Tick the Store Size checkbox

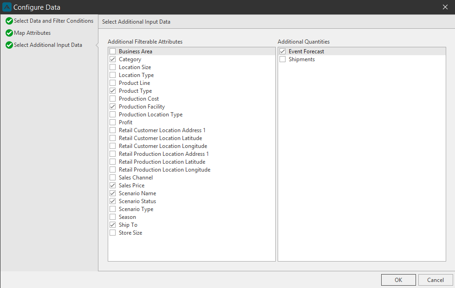[x=112, y=233]
